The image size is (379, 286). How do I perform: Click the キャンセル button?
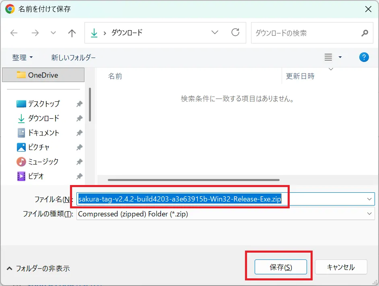[341, 267]
